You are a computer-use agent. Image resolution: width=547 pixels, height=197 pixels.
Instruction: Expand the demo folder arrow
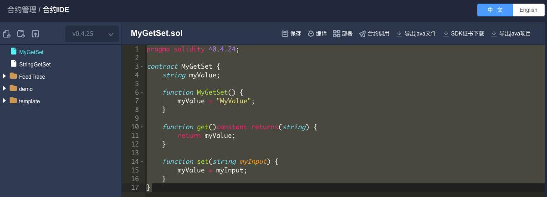click(x=5, y=89)
